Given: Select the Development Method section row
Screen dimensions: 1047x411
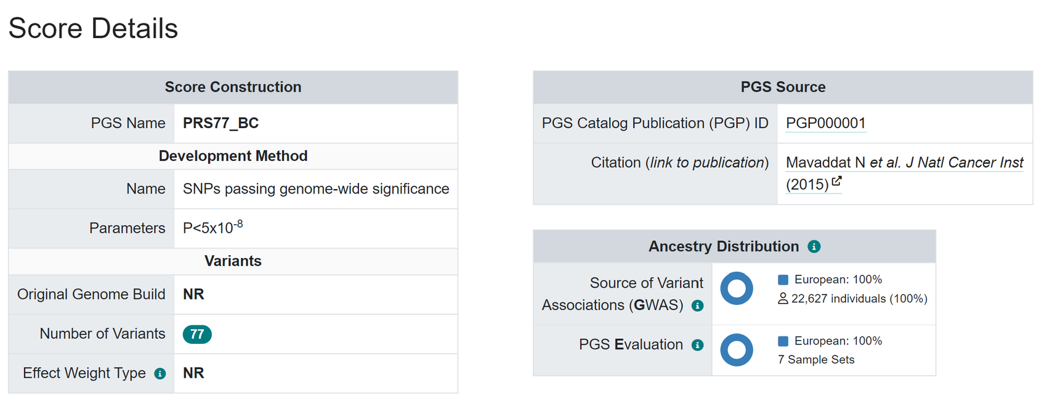Looking at the screenshot, I should (x=233, y=156).
